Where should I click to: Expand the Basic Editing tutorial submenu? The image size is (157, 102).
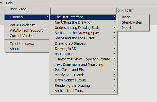64,54
